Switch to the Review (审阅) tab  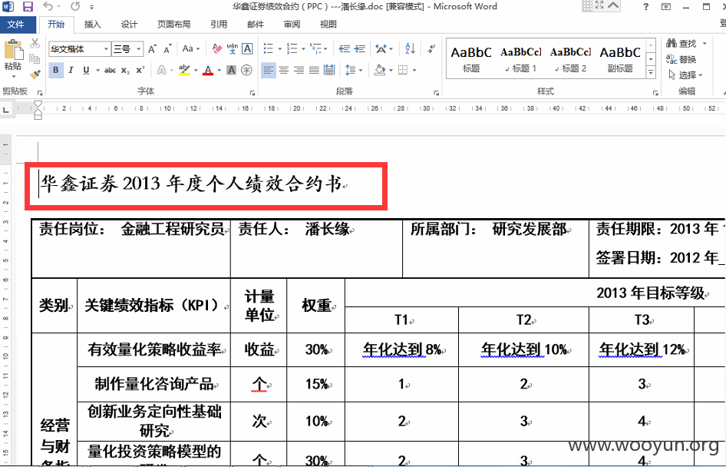292,24
